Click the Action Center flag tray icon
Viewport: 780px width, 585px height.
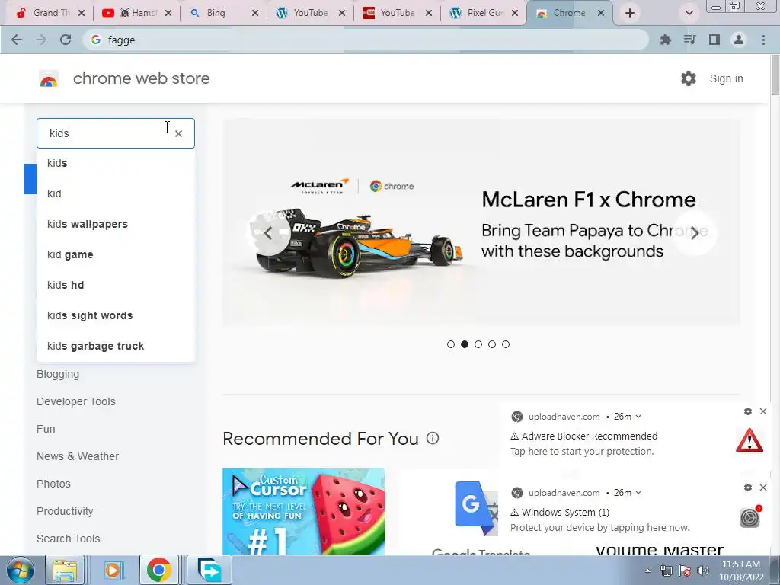click(685, 571)
